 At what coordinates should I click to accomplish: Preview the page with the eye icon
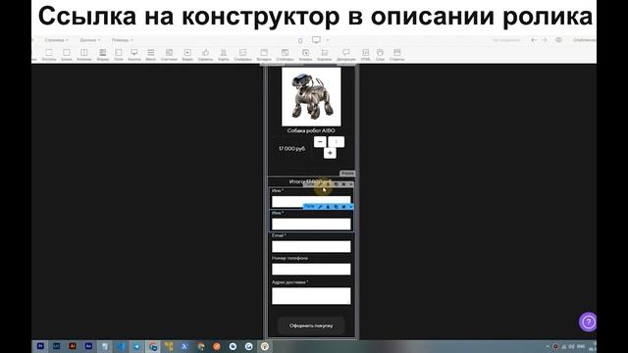(558, 40)
